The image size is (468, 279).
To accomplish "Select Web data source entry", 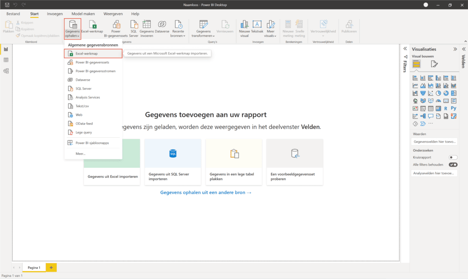I will click(x=93, y=114).
